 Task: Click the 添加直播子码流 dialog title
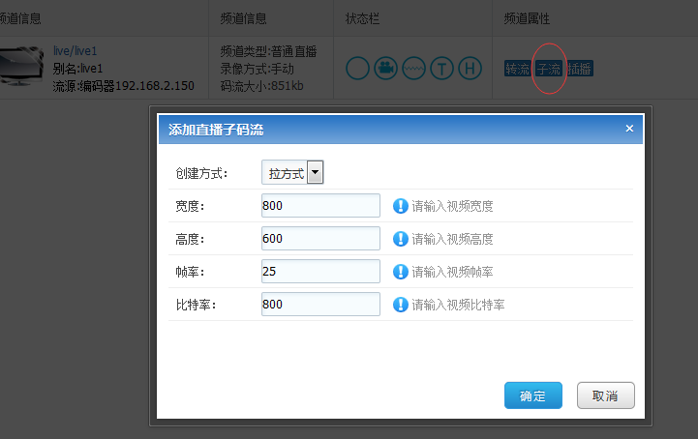pos(216,130)
